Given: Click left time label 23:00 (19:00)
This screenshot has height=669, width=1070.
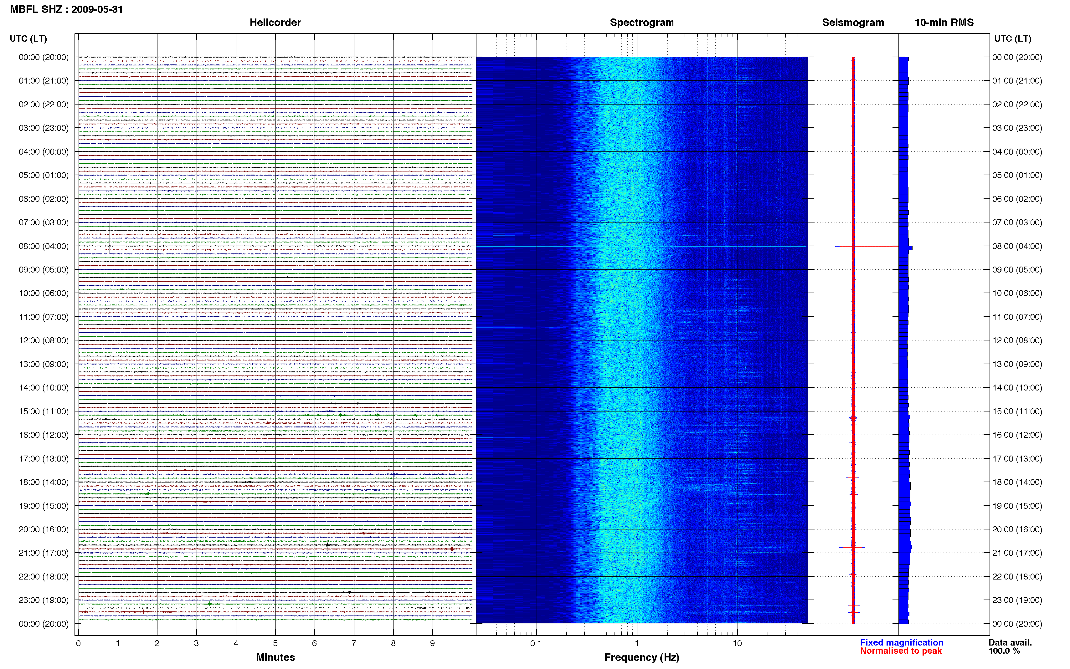Looking at the screenshot, I should (44, 600).
